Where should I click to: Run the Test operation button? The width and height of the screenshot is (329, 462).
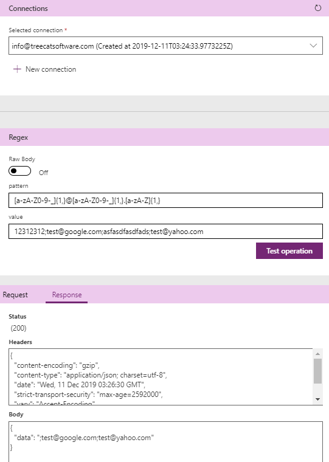pos(289,250)
